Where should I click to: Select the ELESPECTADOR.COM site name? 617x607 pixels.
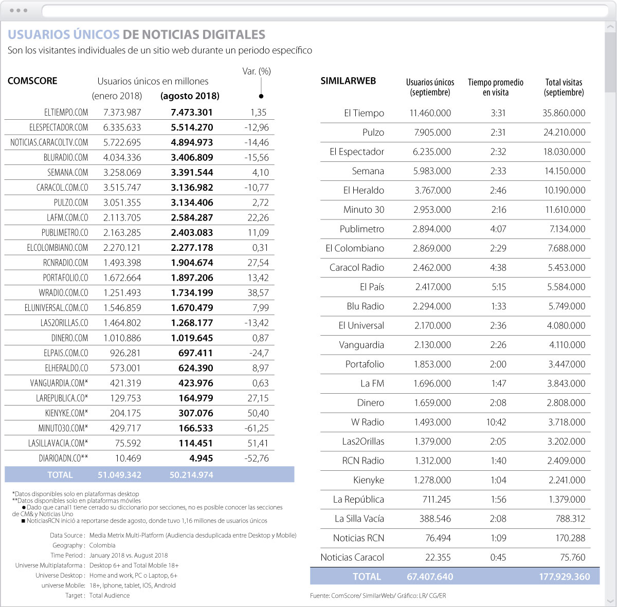(59, 127)
